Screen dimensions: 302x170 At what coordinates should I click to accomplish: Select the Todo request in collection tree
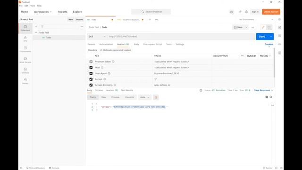point(59,38)
